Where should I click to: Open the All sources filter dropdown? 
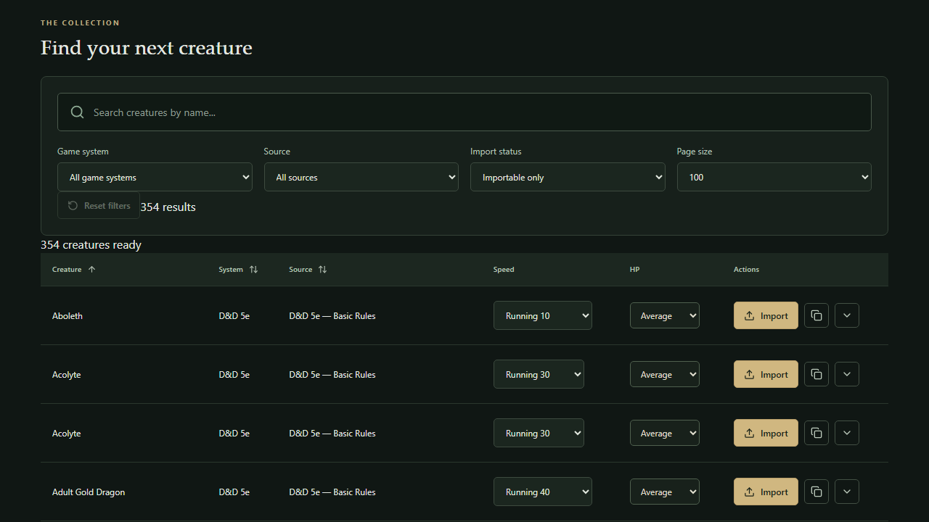361,177
